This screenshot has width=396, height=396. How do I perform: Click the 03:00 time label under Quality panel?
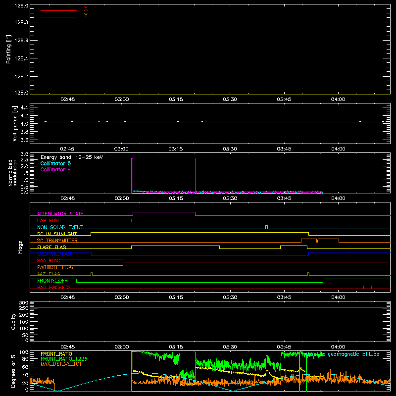pos(122,347)
